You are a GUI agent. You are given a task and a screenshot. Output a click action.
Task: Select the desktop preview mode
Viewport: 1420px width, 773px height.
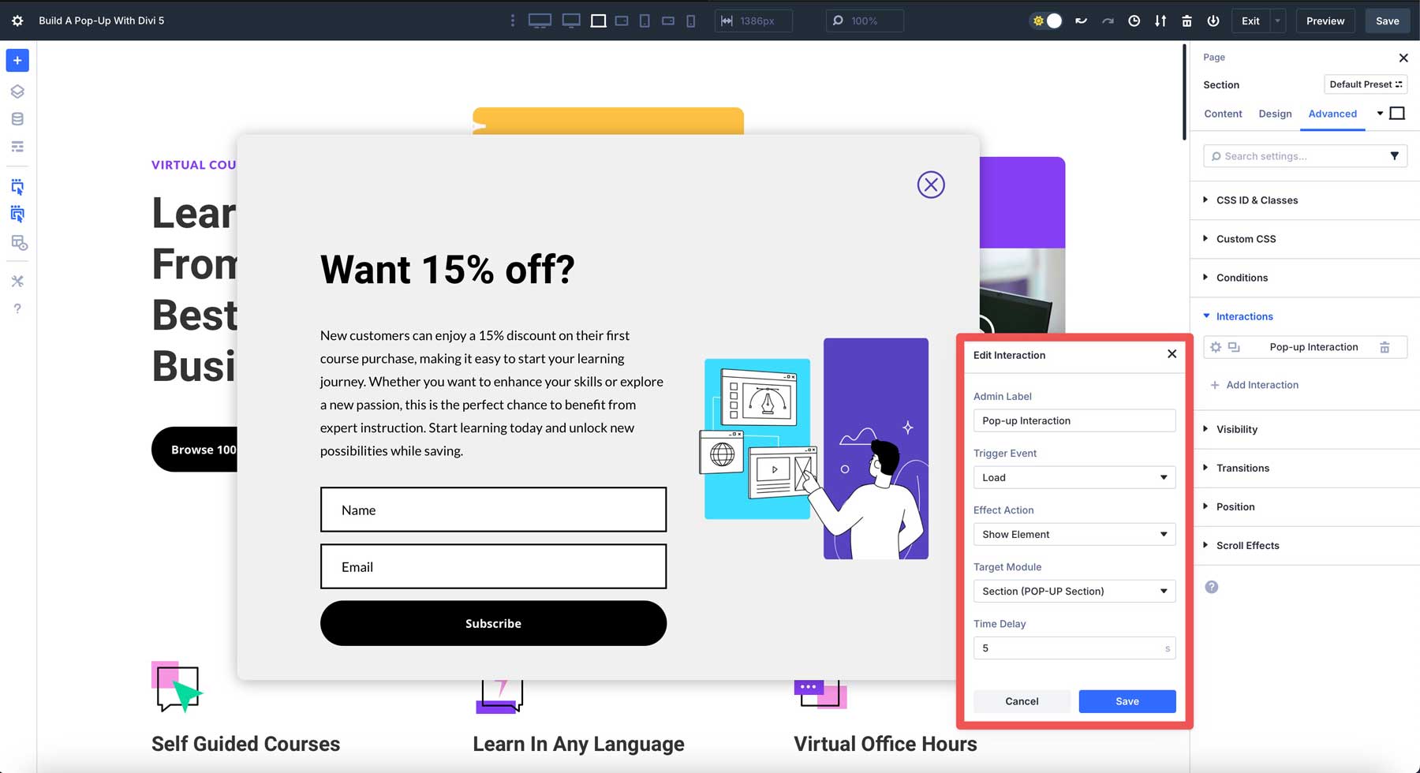[x=540, y=21]
